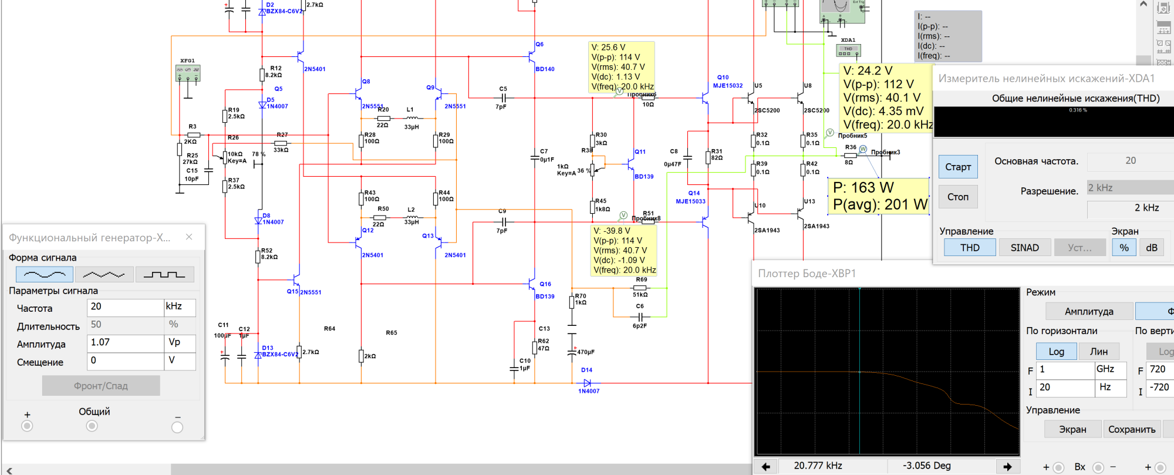Click Сохранить button in Bode plotter
The image size is (1174, 475).
tap(1132, 429)
